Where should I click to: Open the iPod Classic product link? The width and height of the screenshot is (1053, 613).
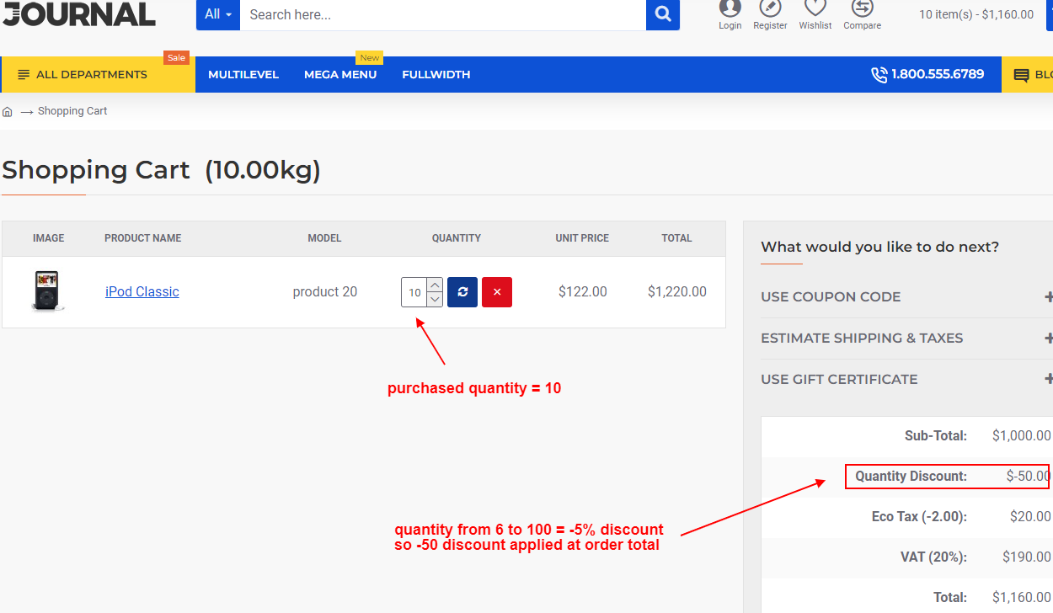142,291
